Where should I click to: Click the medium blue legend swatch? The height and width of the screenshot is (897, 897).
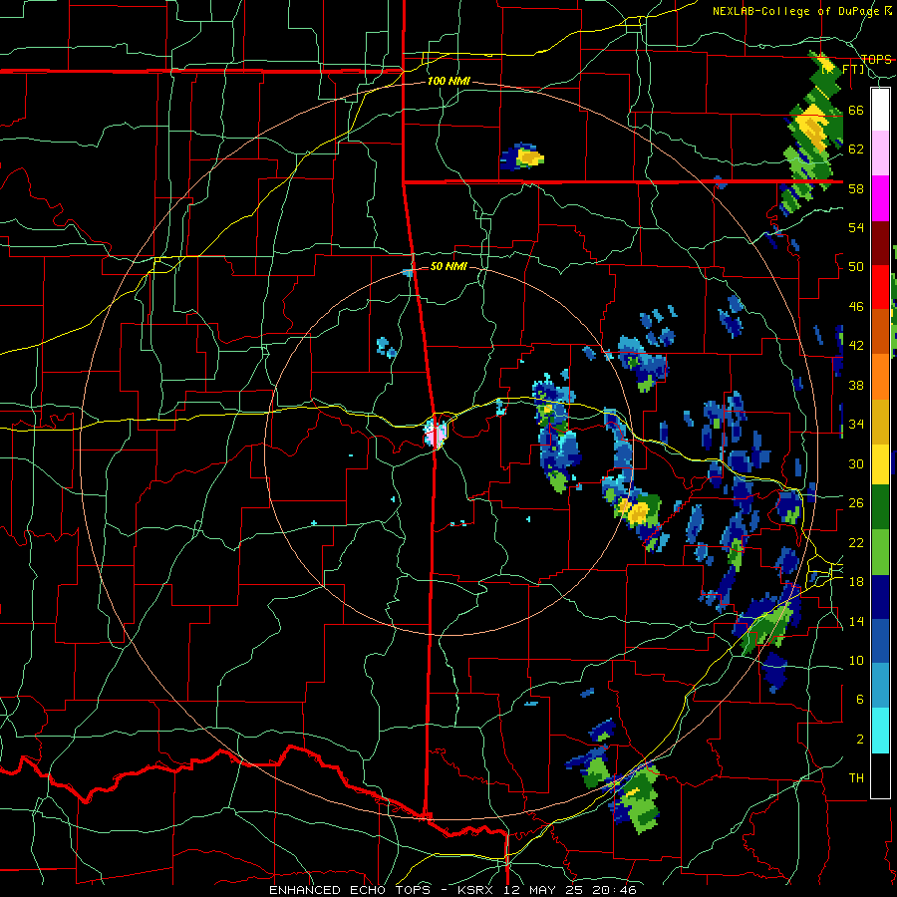[880, 641]
